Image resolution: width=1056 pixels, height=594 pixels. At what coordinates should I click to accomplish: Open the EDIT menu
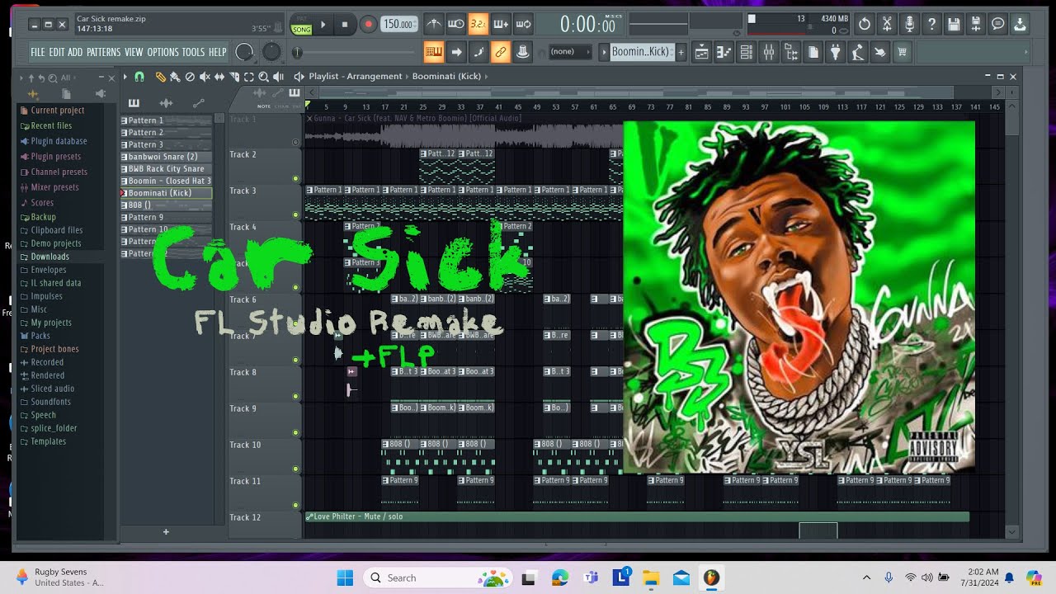[56, 52]
